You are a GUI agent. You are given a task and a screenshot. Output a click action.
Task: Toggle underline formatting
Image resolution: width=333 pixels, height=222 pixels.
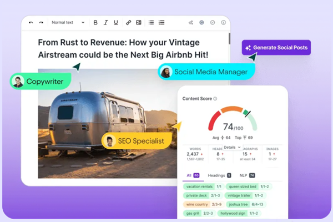pos(116,23)
